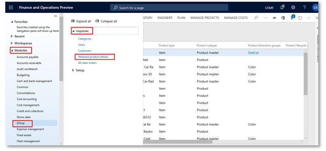Click the action pane search magnifier

(256, 18)
